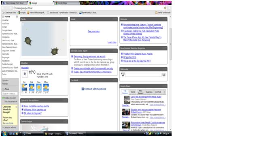
Task: Select the Business tab in Google News
Action: 149,92
